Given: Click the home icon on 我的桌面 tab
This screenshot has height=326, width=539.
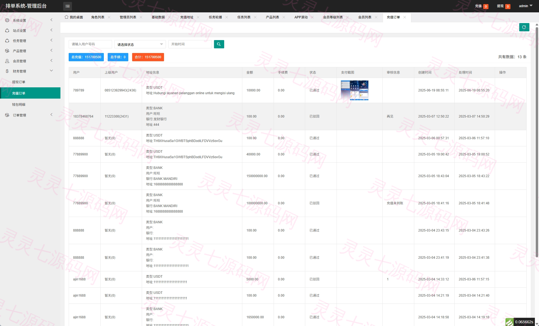Looking at the screenshot, I should [x=66, y=17].
